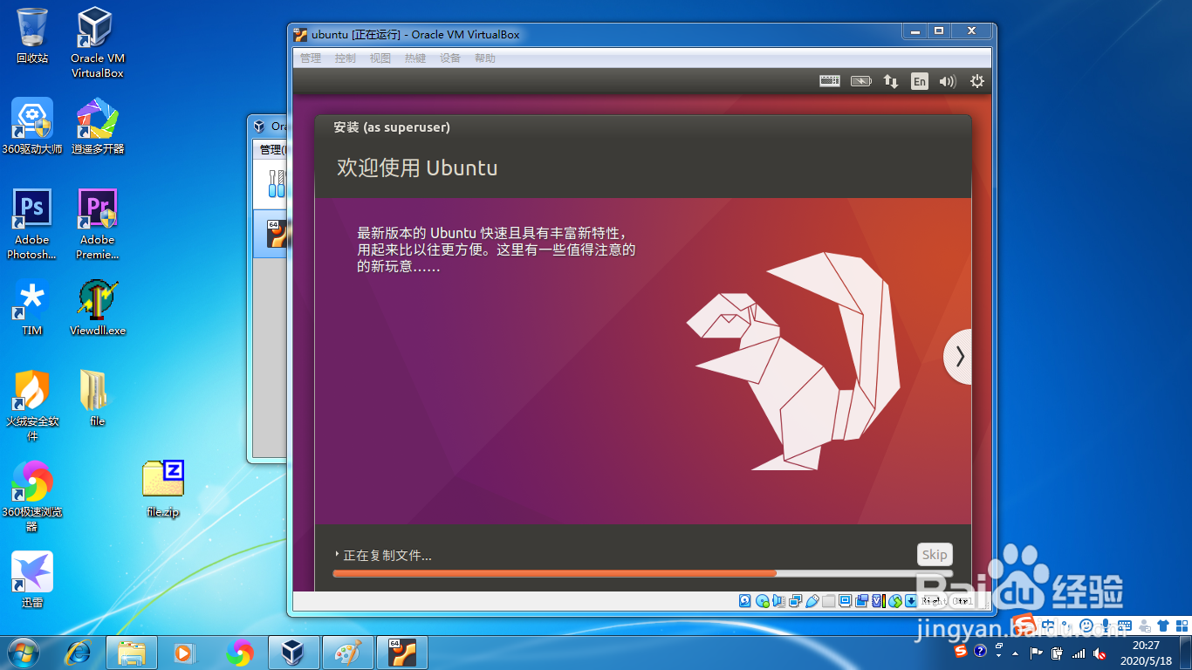Open 迅雷 desktop shortcut
The image size is (1192, 670).
click(x=32, y=580)
